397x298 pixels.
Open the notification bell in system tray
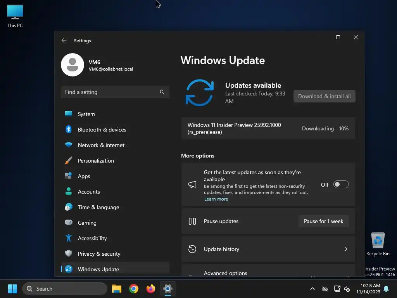point(387,289)
